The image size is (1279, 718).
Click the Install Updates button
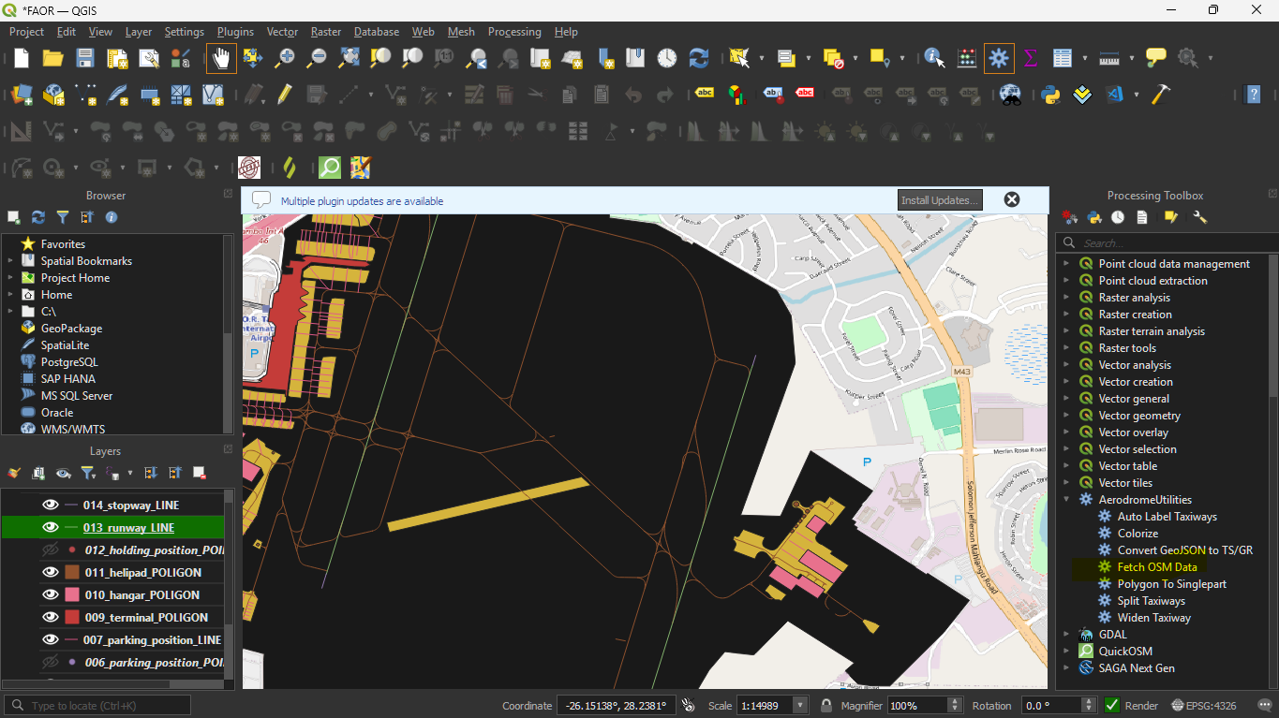pos(940,200)
